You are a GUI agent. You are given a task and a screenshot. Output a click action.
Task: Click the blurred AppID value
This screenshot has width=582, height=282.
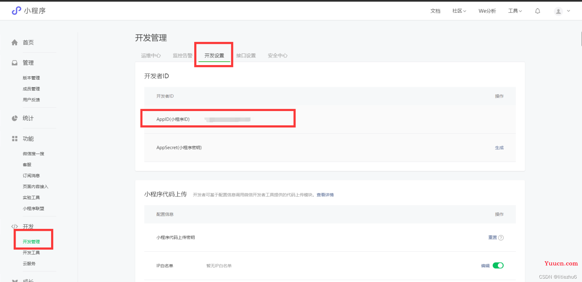[228, 120]
